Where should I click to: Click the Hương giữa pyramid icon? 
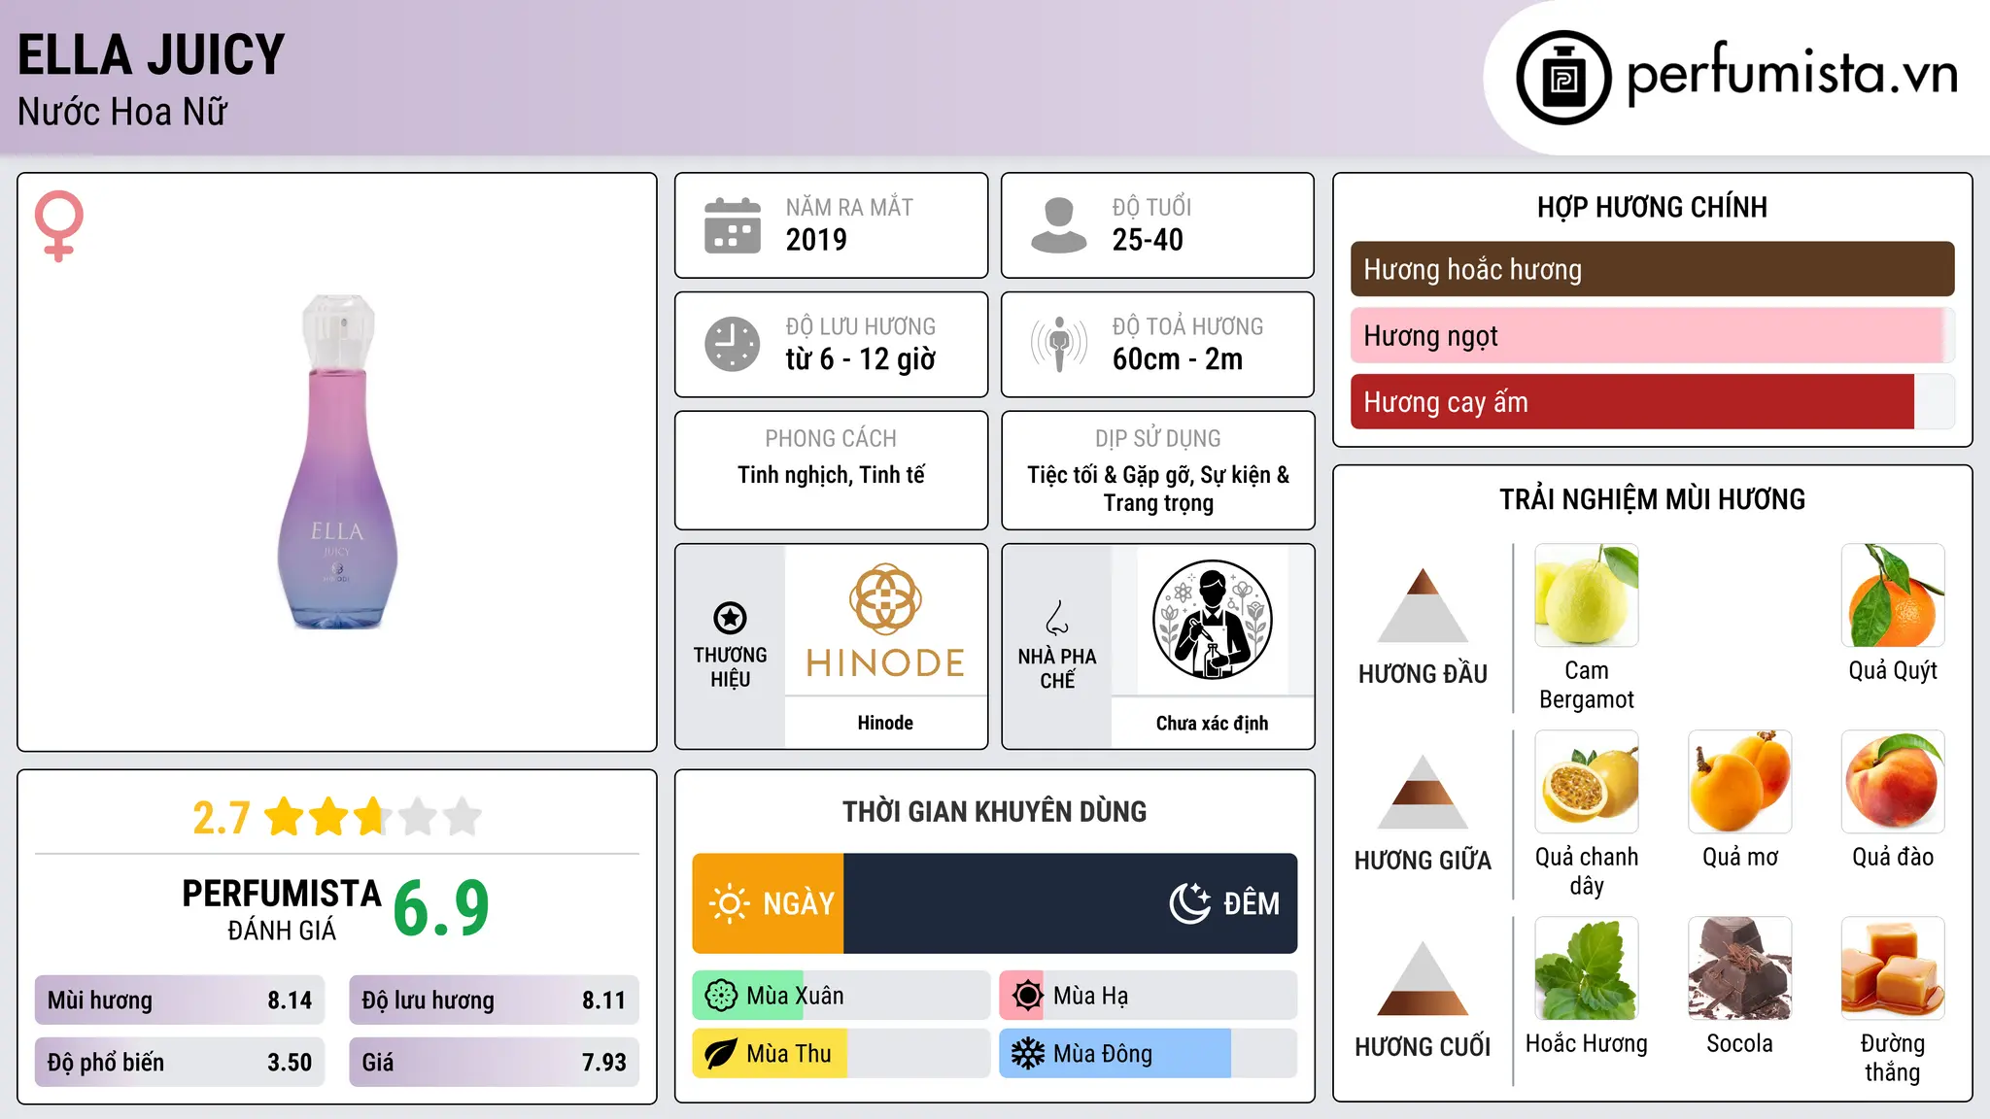tap(1423, 792)
